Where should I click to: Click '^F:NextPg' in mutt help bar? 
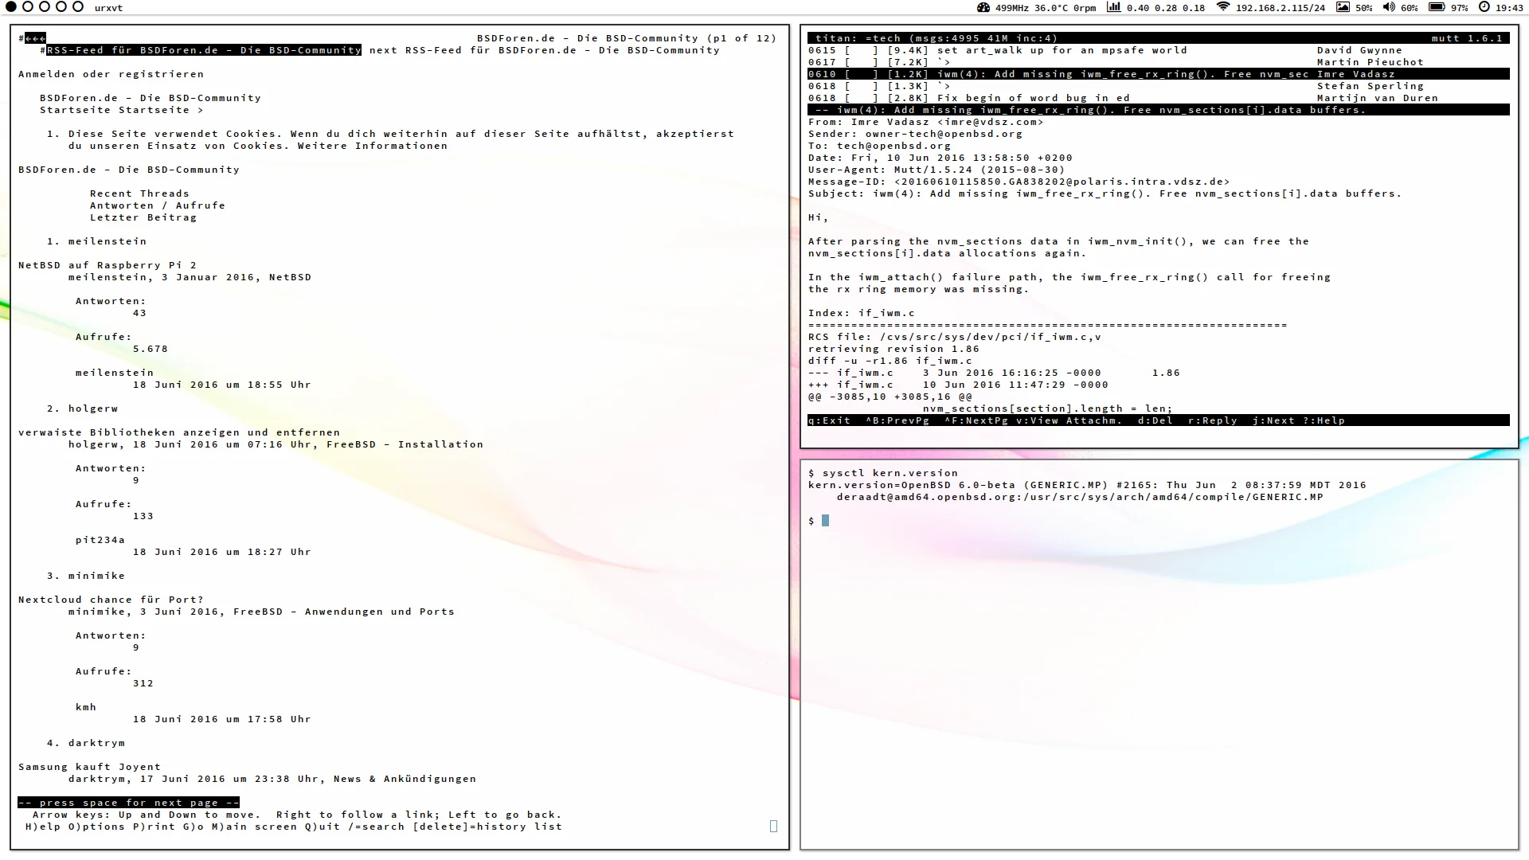(x=976, y=420)
